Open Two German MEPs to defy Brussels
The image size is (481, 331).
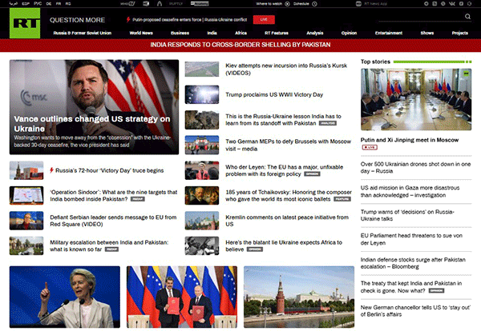[288, 145]
